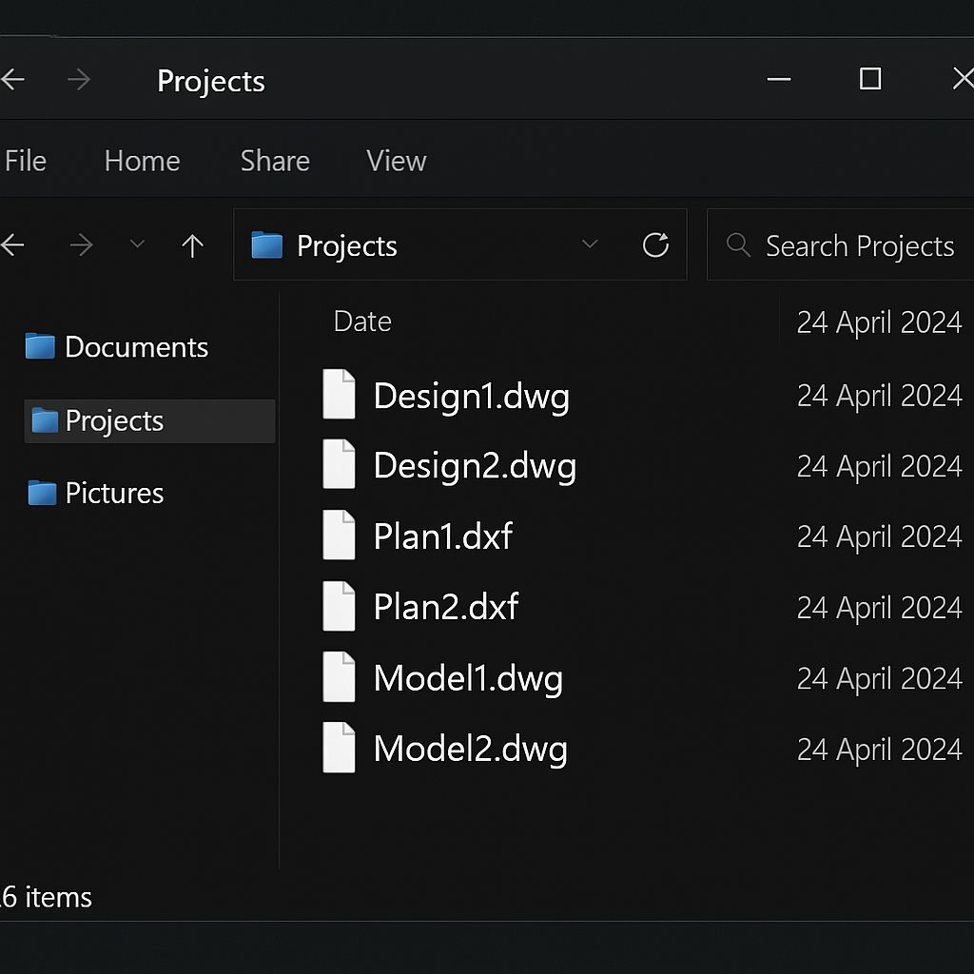Sort by the Date column header
Screen dimensions: 974x974
362,321
